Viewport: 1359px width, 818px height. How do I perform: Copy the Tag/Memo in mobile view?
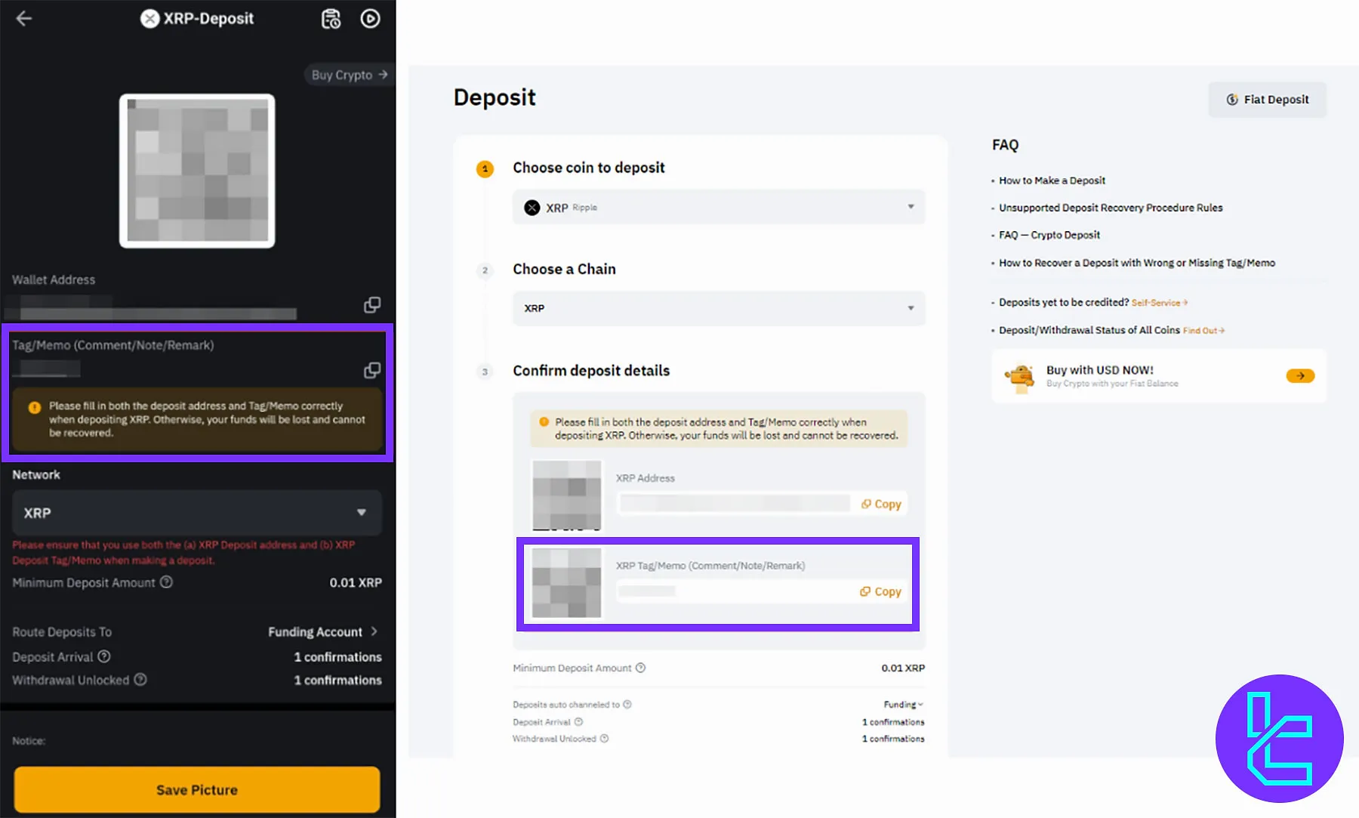372,370
